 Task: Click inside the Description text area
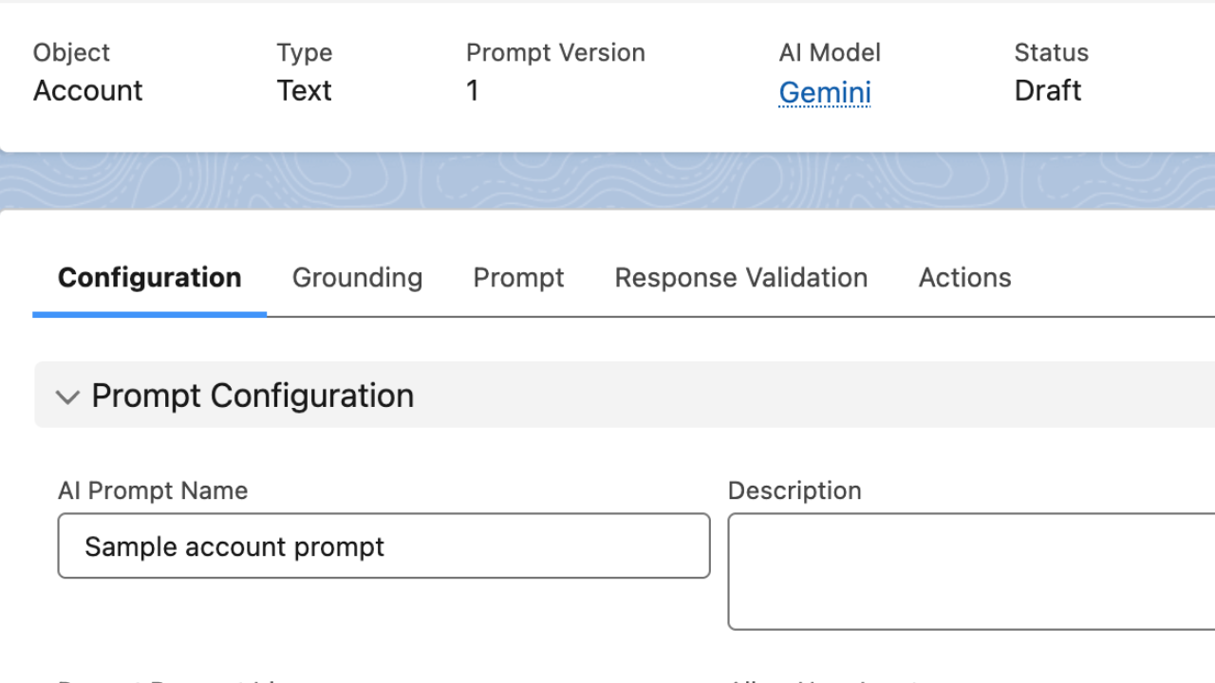(x=970, y=571)
